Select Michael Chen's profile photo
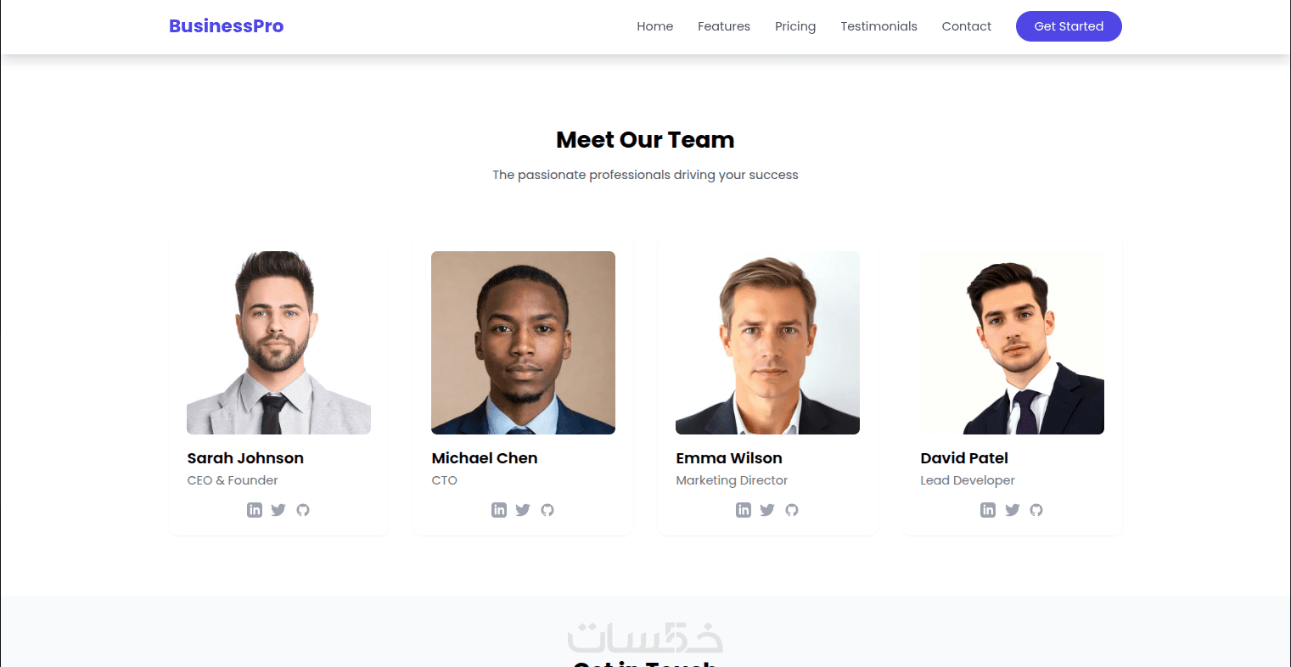Viewport: 1291px width, 667px height. coord(523,343)
